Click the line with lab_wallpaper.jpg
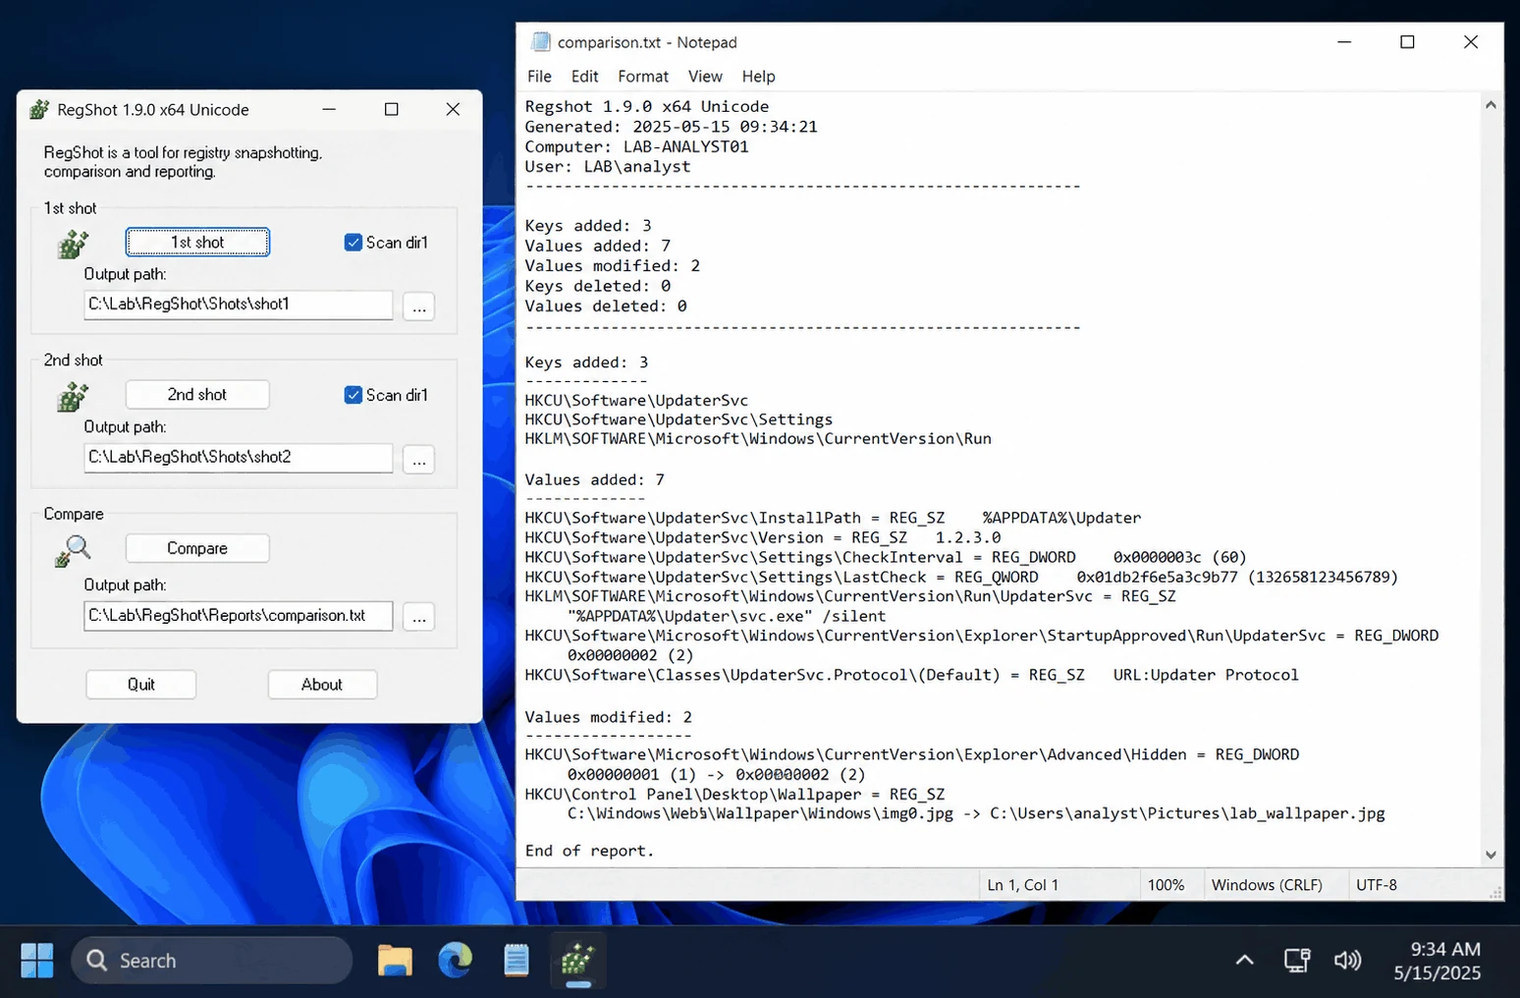This screenshot has width=1520, height=998. (976, 813)
